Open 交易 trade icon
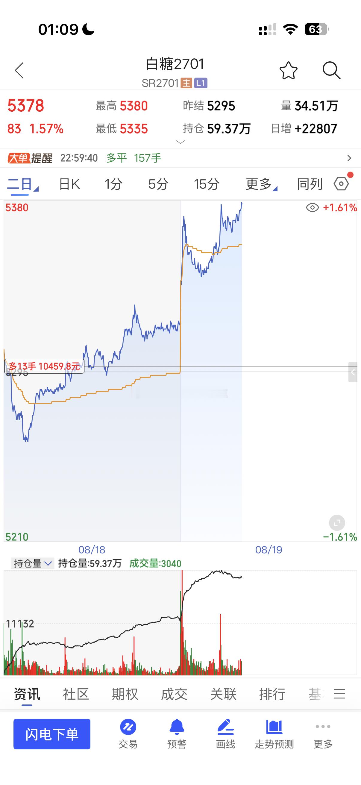Viewport: 361px width, 785px height. point(128,728)
